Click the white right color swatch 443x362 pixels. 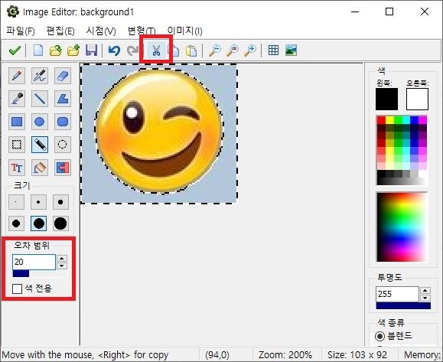tap(417, 99)
